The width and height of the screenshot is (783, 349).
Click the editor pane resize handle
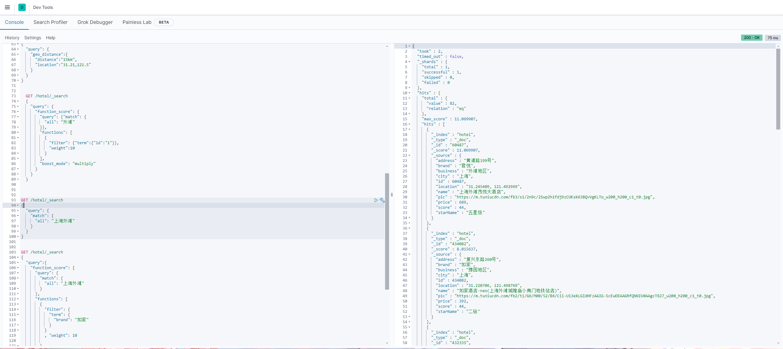[391, 195]
